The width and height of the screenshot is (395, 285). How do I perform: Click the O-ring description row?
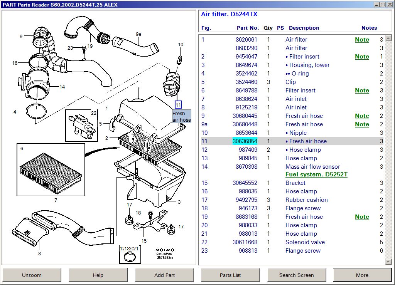tap(297, 74)
